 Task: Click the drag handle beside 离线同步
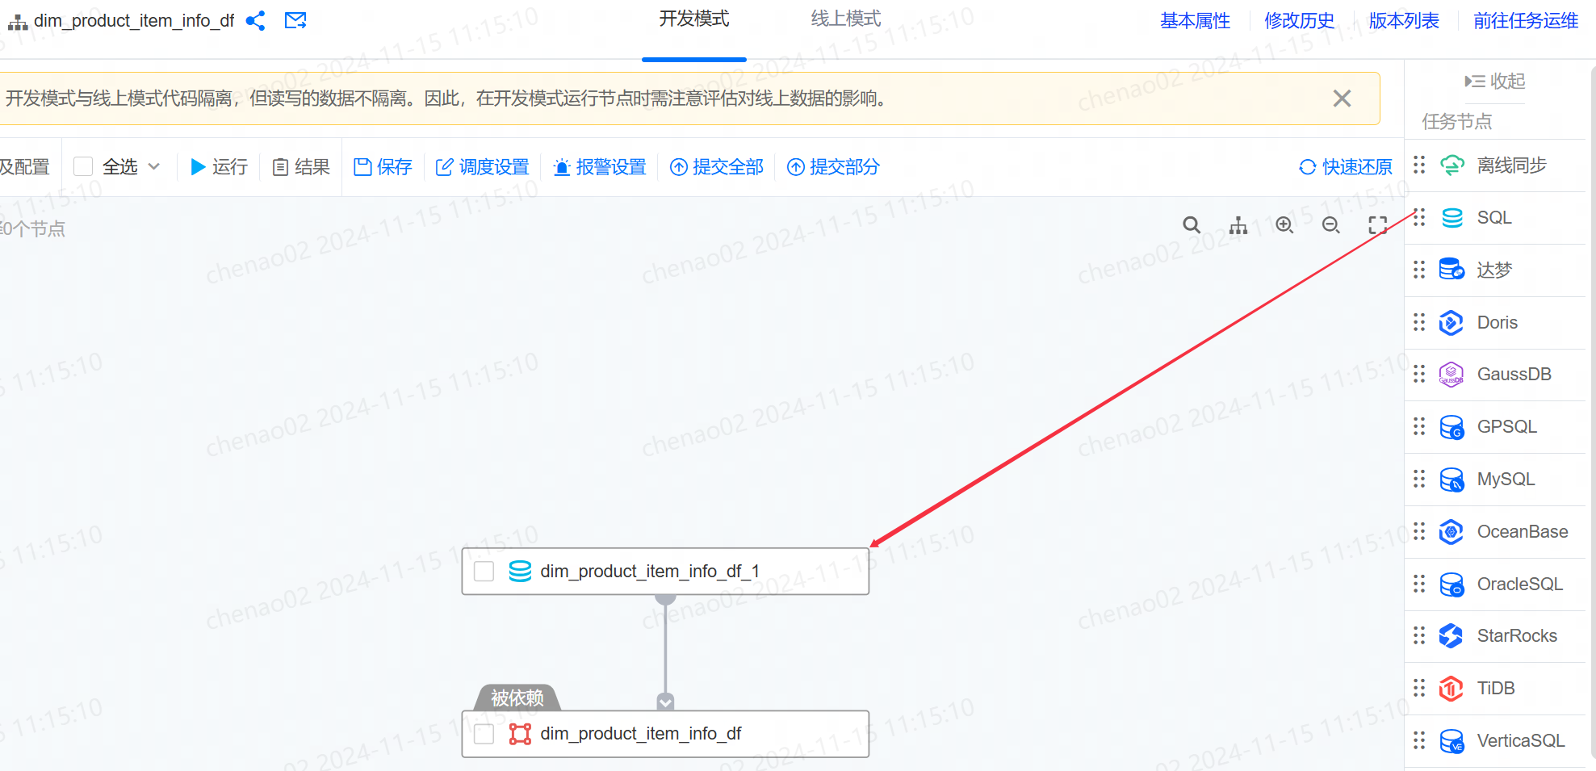[x=1419, y=166]
